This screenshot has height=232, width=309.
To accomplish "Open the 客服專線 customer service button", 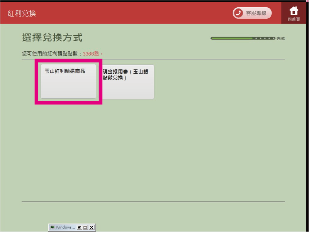I will pyautogui.click(x=252, y=13).
